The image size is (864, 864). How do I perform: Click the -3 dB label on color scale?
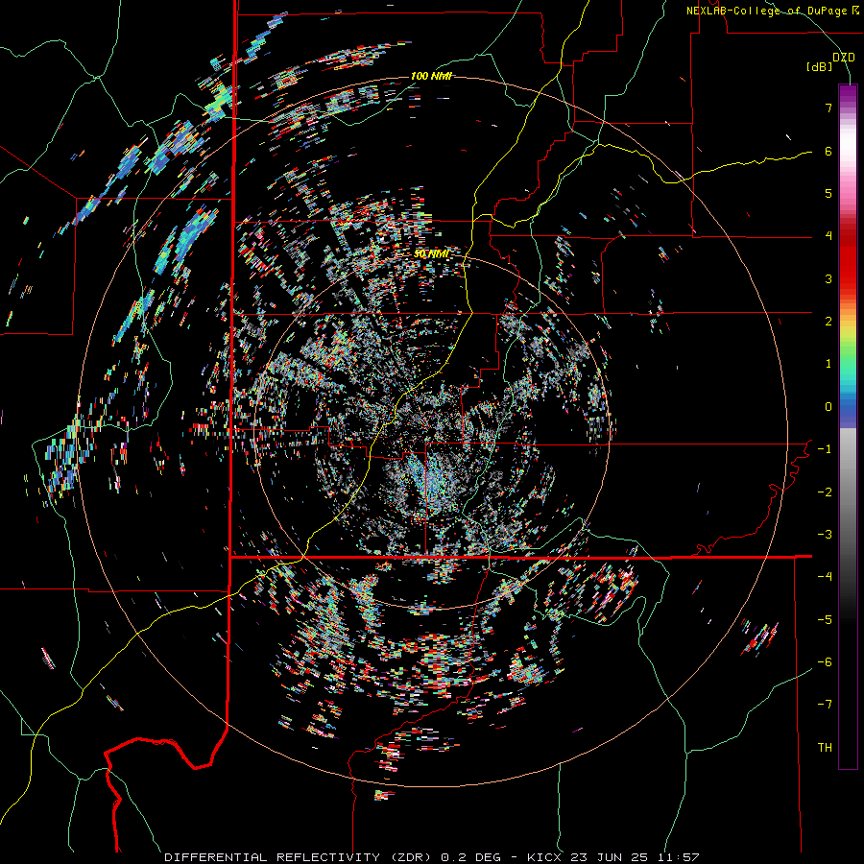825,535
